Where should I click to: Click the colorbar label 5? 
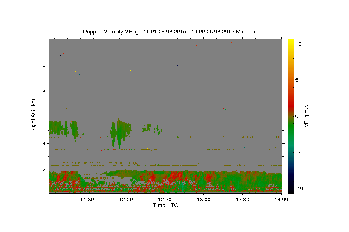tap(297, 80)
